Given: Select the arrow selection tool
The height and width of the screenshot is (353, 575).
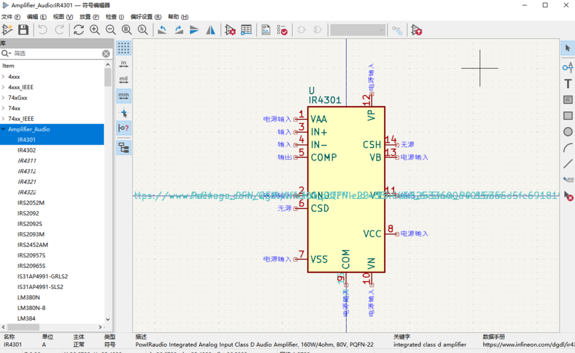Looking at the screenshot, I should coord(568,48).
